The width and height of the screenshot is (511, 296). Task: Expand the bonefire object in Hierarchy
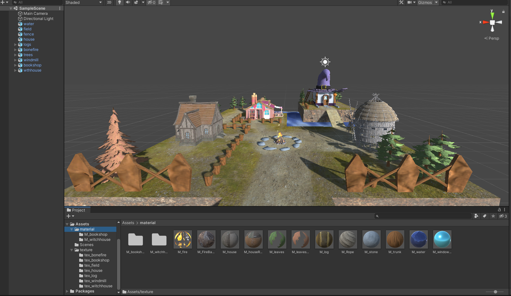click(x=15, y=50)
